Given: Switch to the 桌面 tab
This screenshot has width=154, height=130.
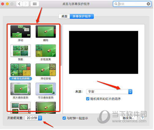Looking at the screenshot, I should [64, 16].
